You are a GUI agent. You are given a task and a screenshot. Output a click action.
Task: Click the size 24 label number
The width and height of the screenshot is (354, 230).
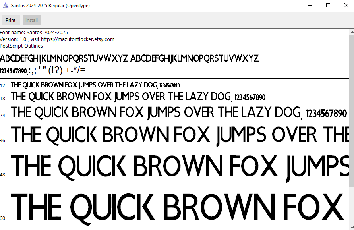click(3, 115)
